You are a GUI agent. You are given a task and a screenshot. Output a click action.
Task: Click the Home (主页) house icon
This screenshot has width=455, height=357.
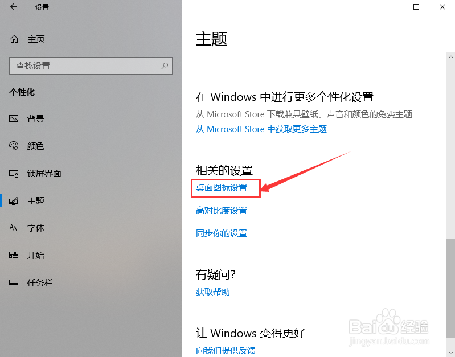(x=14, y=39)
